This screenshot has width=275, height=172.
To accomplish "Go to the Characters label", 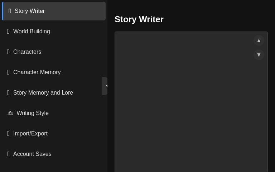I will 27,52.
